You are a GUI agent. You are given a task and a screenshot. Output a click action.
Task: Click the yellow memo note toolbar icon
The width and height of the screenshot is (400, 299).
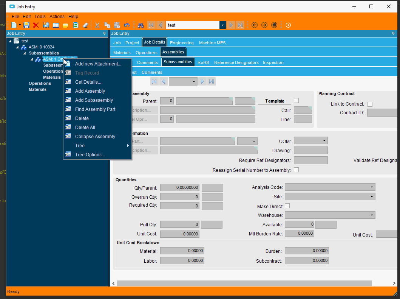pyautogui.click(x=66, y=25)
